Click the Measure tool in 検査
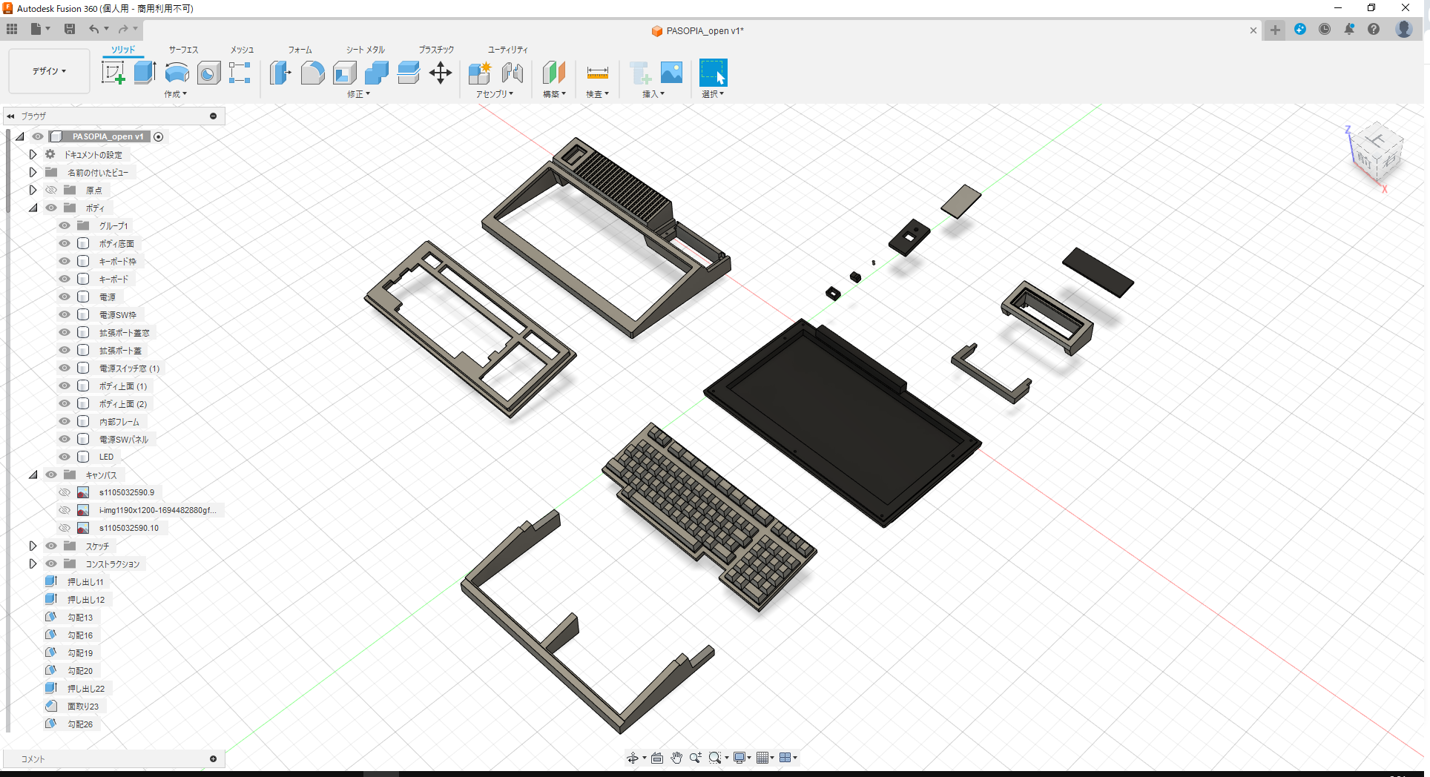Screen dimensions: 1430x777 597,73
